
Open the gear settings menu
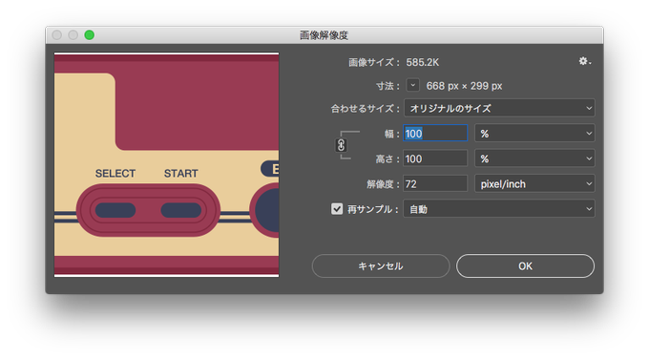pyautogui.click(x=584, y=61)
